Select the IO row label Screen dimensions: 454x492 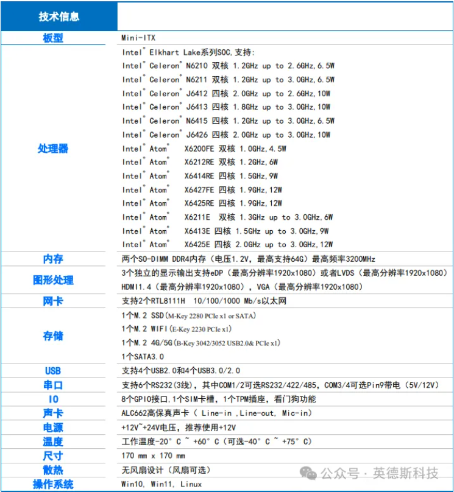click(54, 399)
